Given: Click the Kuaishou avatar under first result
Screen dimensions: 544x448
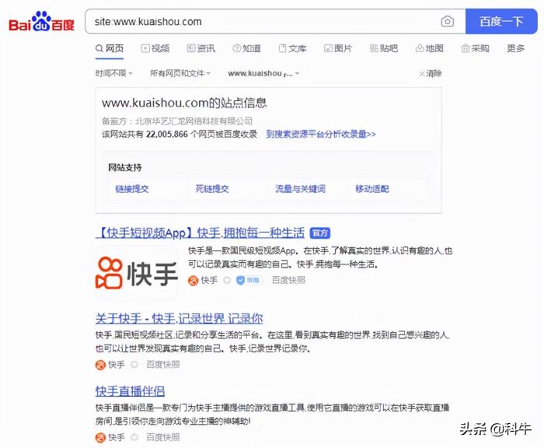Looking at the screenshot, I should (192, 280).
